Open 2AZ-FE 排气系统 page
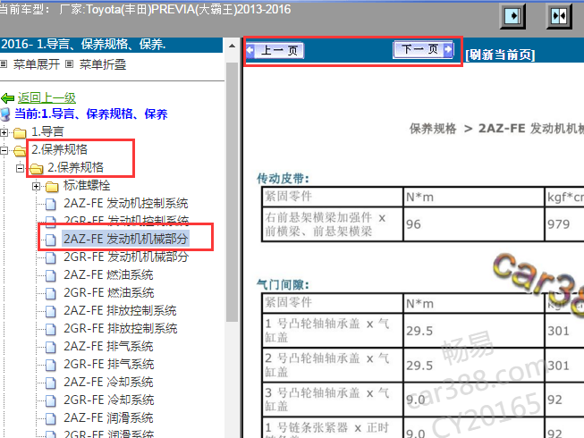This screenshot has height=438, width=584. [108, 346]
